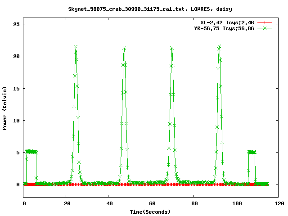The height and width of the screenshot is (216, 288).
Task: Click the y-axis tick label 25
Action: coord(16,24)
